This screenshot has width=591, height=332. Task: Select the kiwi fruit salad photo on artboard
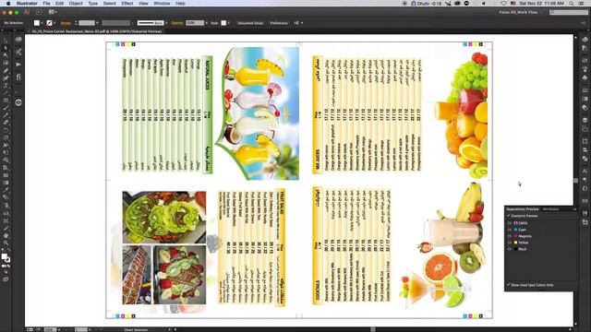[164, 218]
